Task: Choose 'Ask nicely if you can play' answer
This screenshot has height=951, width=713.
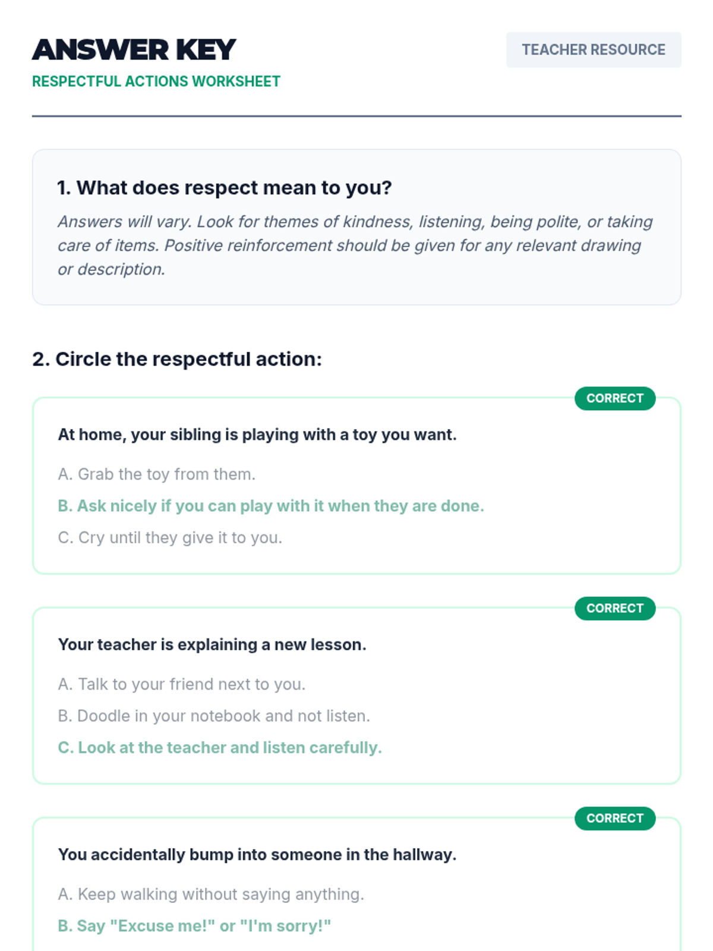Action: 271,506
